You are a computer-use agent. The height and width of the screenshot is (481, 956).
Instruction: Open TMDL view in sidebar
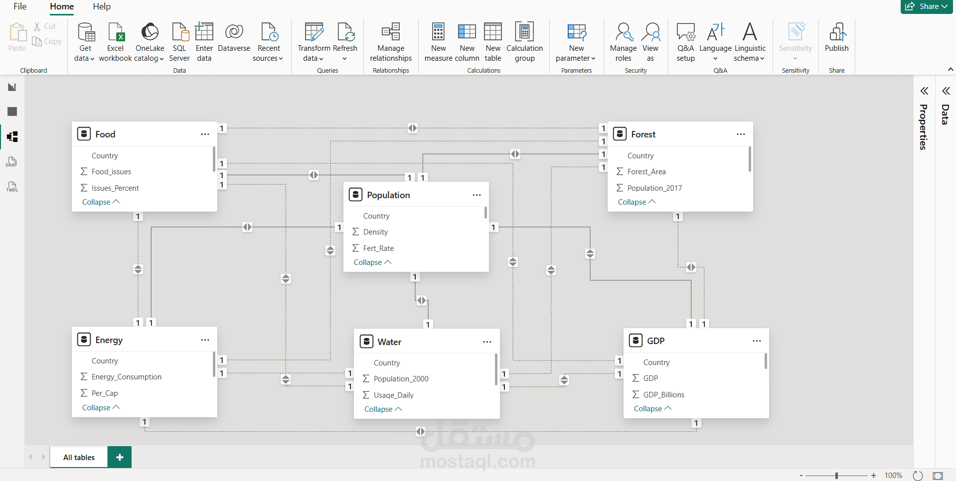coord(12,187)
